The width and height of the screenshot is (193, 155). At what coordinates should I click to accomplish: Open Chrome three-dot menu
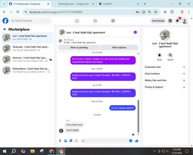click(x=189, y=12)
